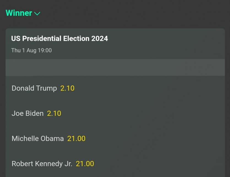The image size is (230, 177).
Task: Click the dark background right of the Winner heading
Action: tap(138, 13)
